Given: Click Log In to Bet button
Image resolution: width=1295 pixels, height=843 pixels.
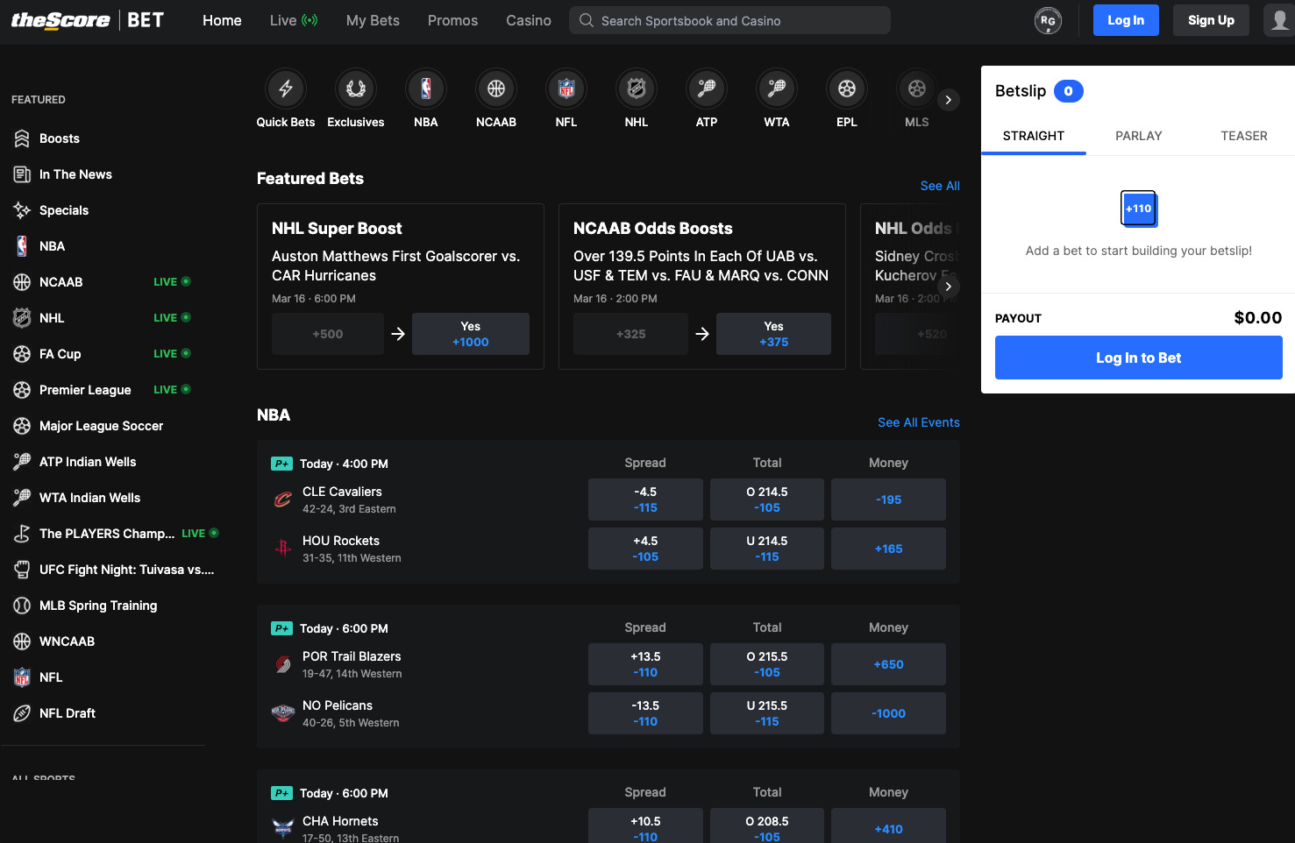Looking at the screenshot, I should pyautogui.click(x=1139, y=358).
